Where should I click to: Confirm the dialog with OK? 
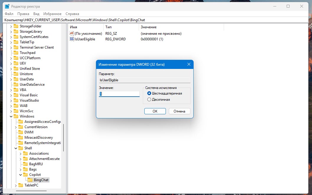click(155, 111)
